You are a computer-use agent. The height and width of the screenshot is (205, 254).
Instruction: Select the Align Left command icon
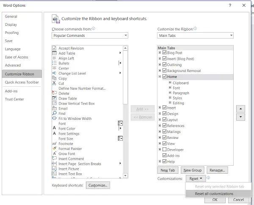click(54, 58)
